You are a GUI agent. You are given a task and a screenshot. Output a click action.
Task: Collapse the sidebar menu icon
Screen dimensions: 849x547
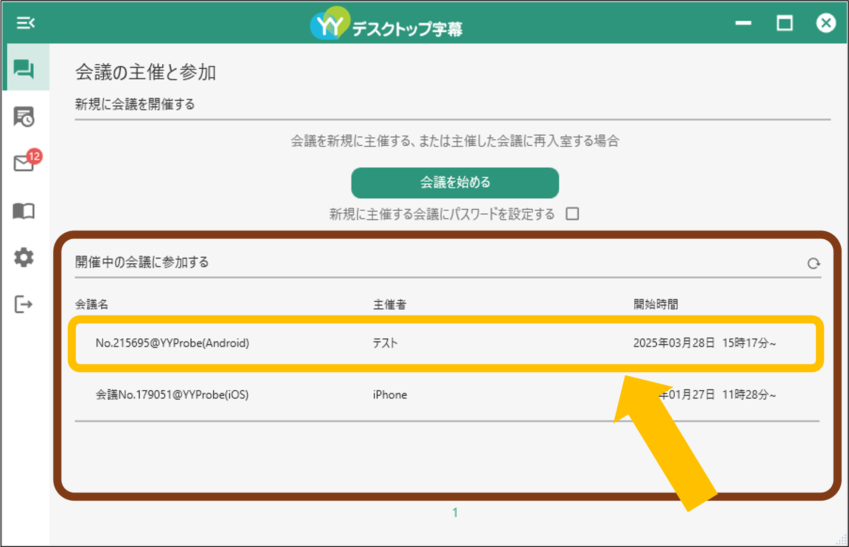(x=25, y=23)
